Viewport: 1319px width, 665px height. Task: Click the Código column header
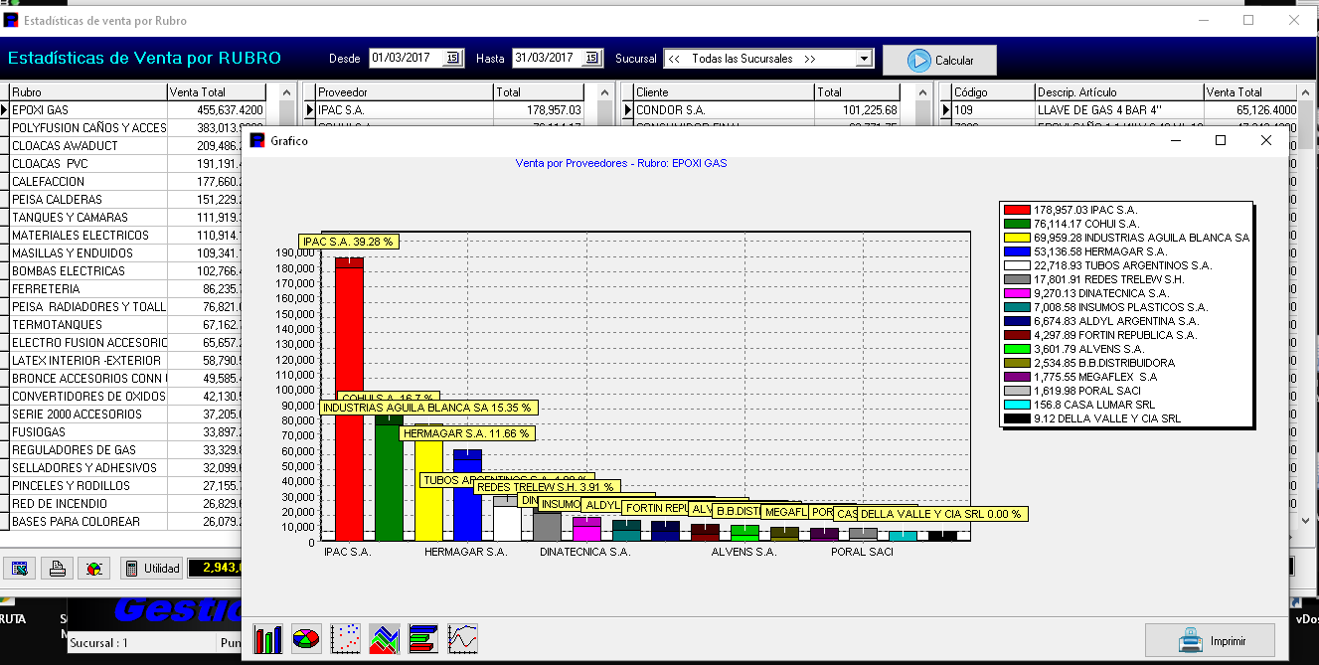point(992,92)
